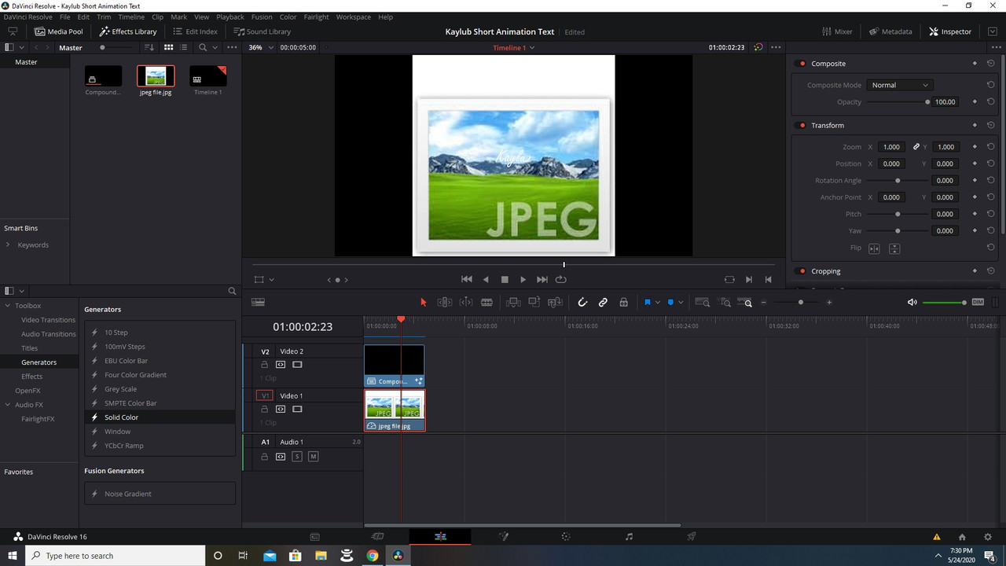Select the jpeg file.jpg thumbnail in Media Pool
The width and height of the screenshot is (1006, 566).
pyautogui.click(x=155, y=75)
